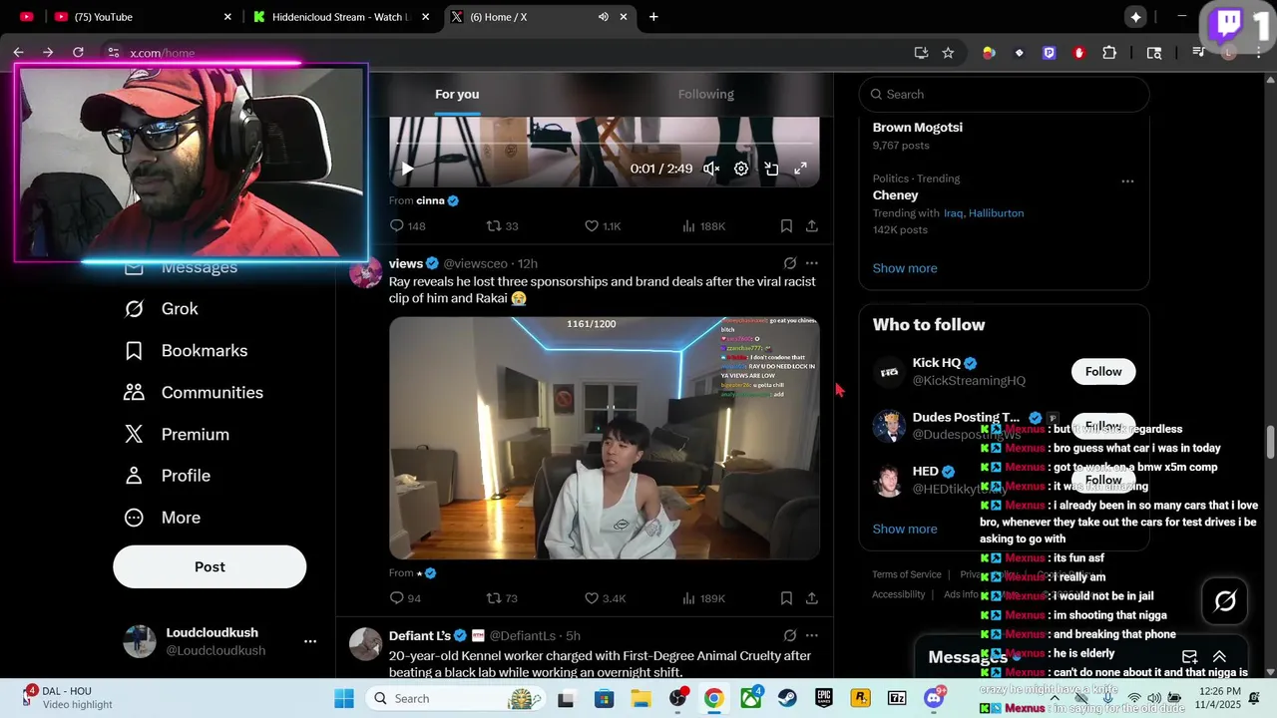Go back in the browser
Screen dimensions: 1277x718
pos(18,52)
